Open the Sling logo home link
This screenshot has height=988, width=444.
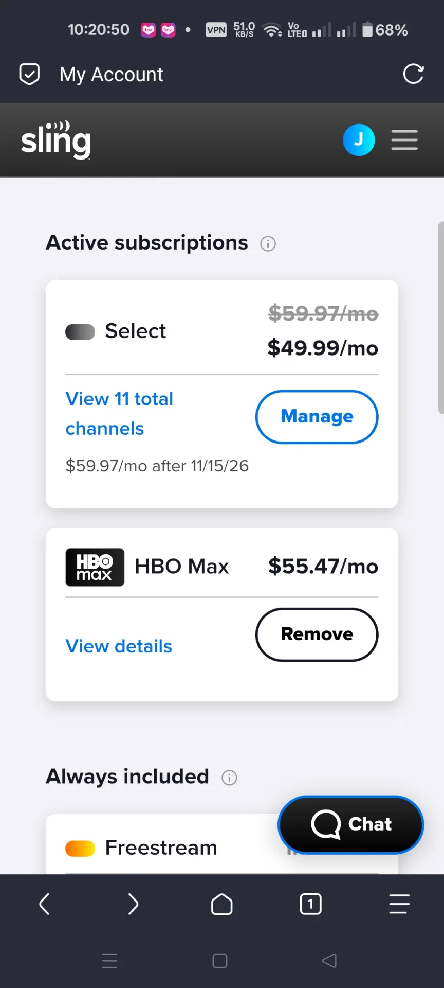click(56, 140)
